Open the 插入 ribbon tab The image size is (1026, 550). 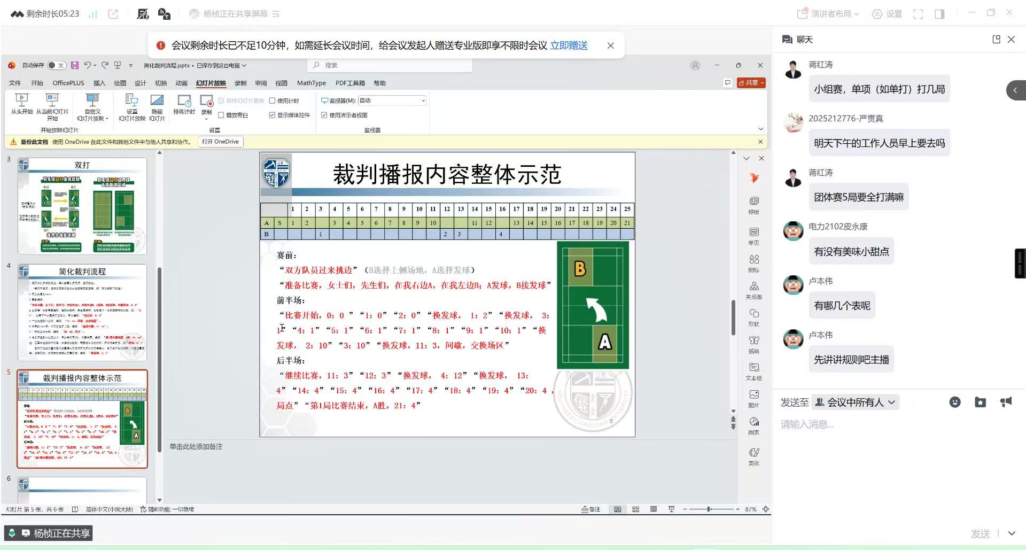click(99, 83)
